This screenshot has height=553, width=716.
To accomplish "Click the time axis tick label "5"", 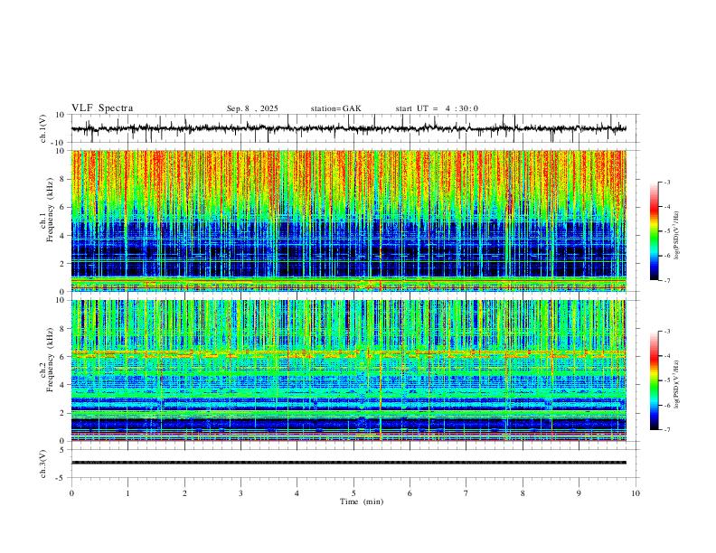I will [353, 493].
